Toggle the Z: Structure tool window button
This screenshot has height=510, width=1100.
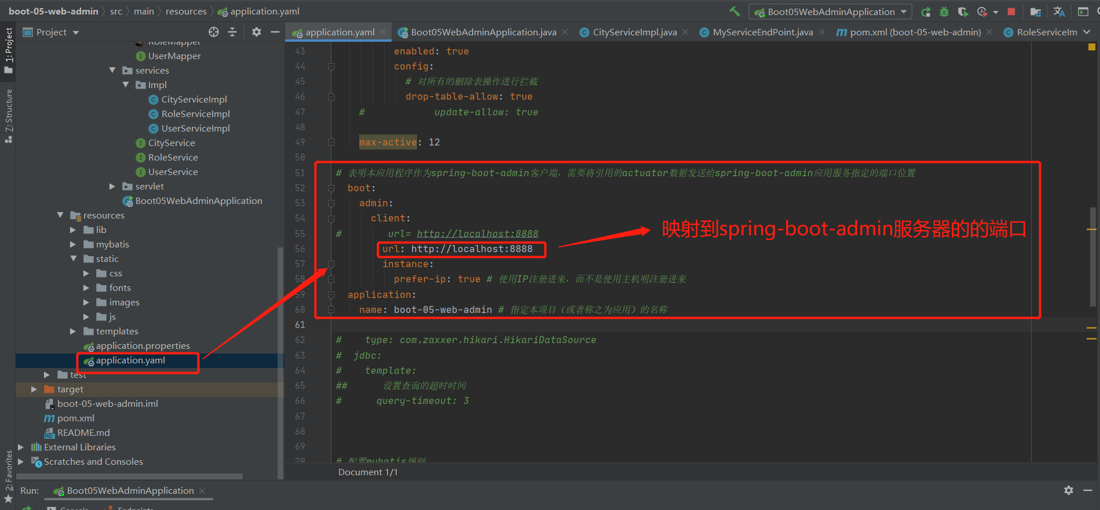pos(8,116)
